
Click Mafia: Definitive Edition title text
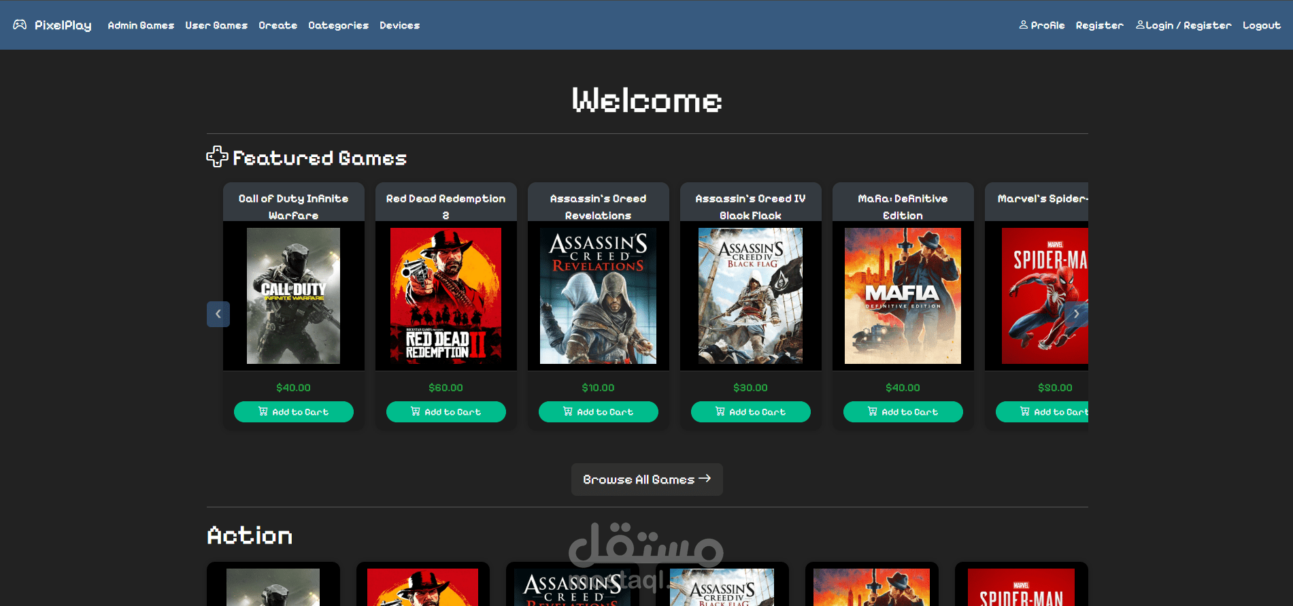click(x=903, y=207)
